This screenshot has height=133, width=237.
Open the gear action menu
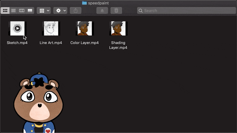pyautogui.click(x=60, y=11)
